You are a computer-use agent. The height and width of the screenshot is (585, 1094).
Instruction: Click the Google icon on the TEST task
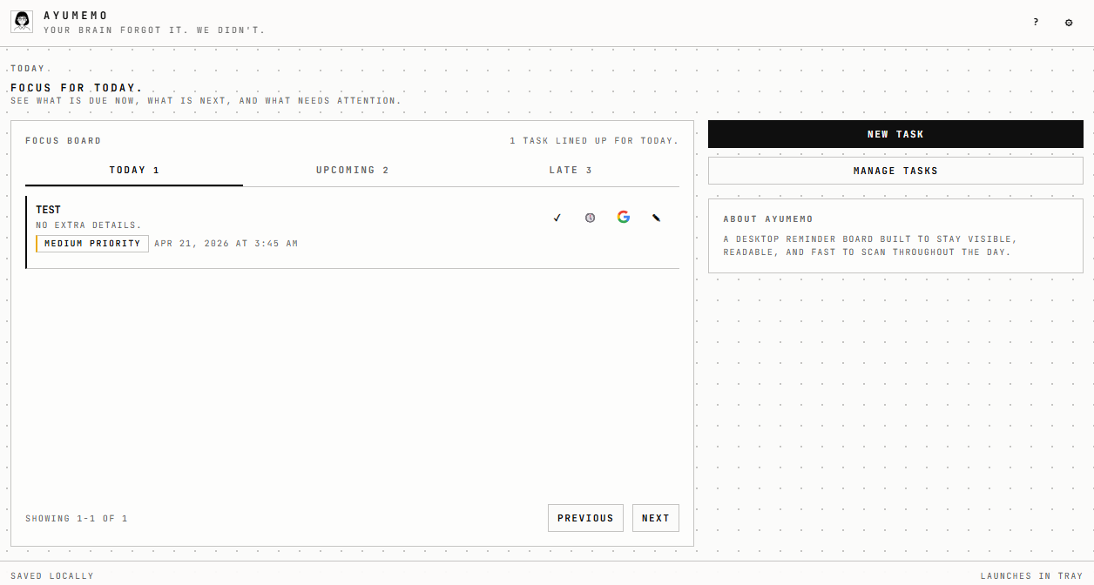[624, 217]
